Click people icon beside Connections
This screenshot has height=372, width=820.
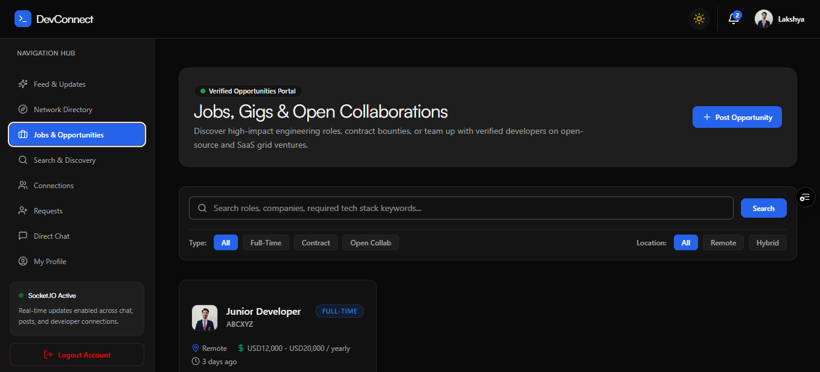click(x=23, y=186)
